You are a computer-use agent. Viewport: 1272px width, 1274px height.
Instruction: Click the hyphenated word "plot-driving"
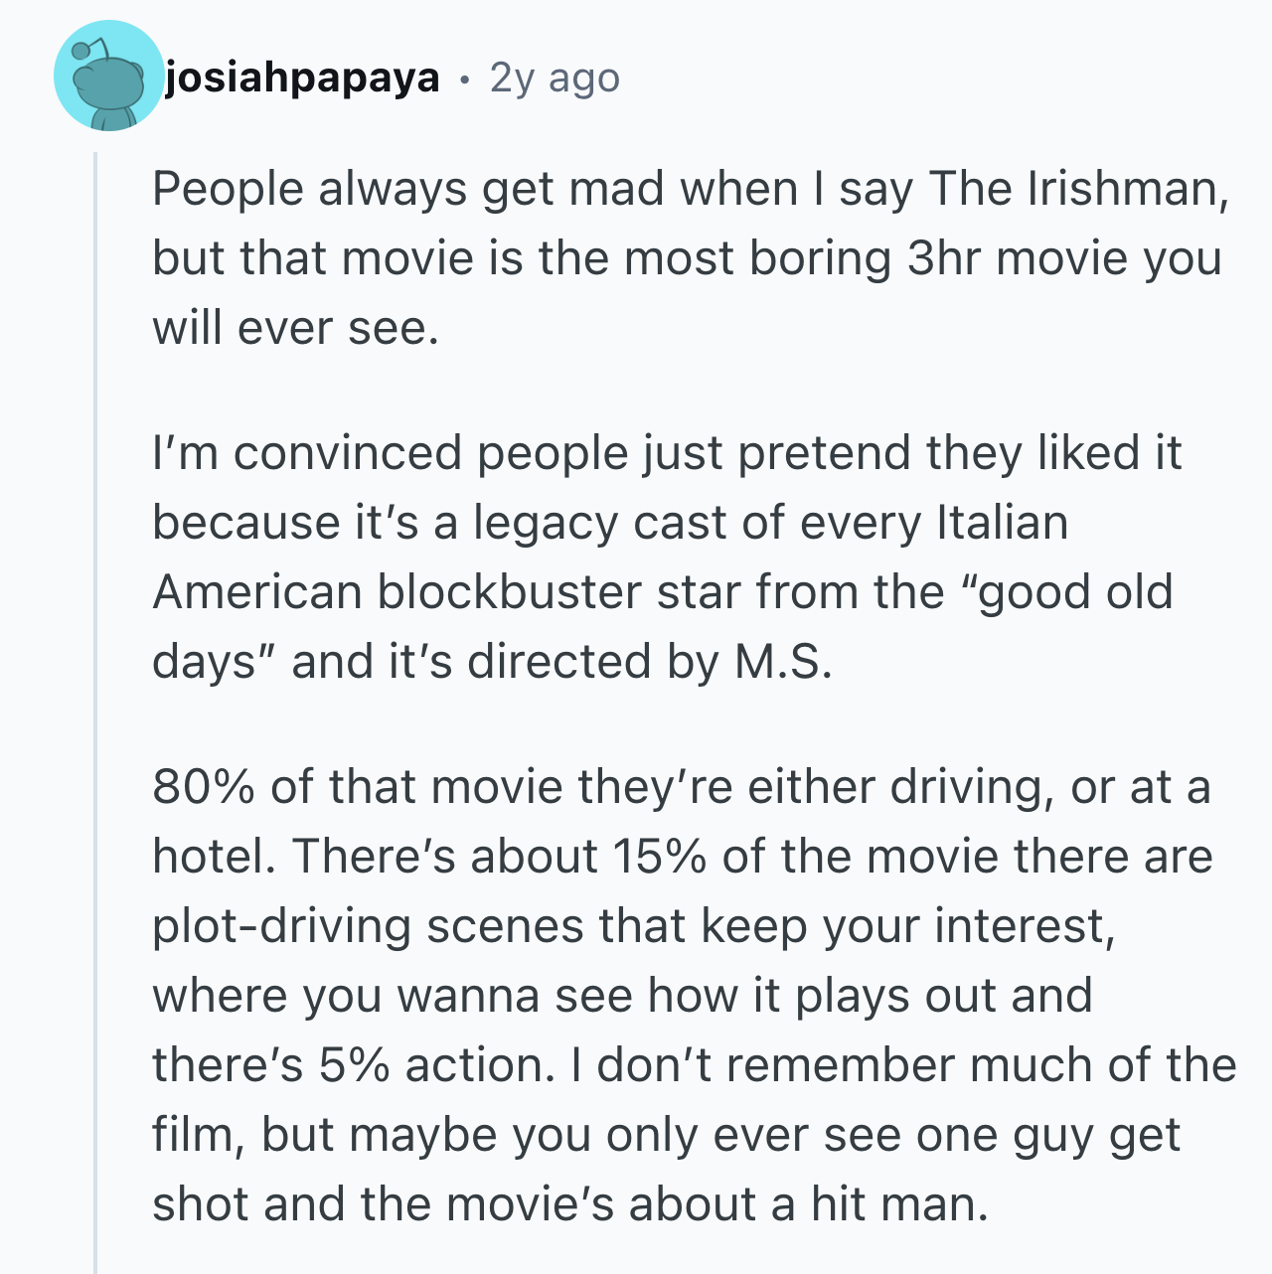pyautogui.click(x=281, y=926)
